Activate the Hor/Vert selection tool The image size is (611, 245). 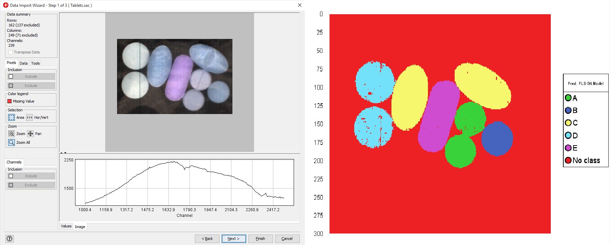[x=29, y=117]
